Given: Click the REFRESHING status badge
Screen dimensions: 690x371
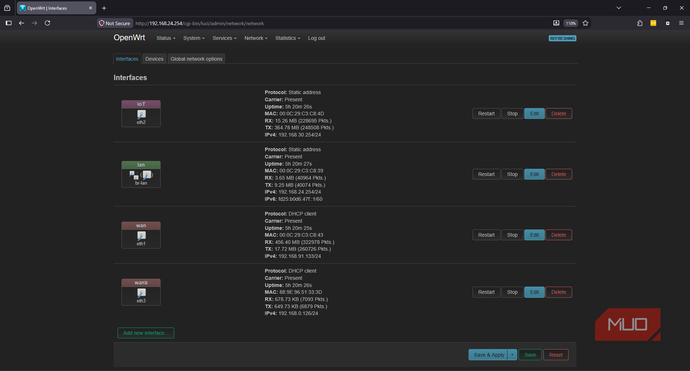Looking at the screenshot, I should pos(563,38).
